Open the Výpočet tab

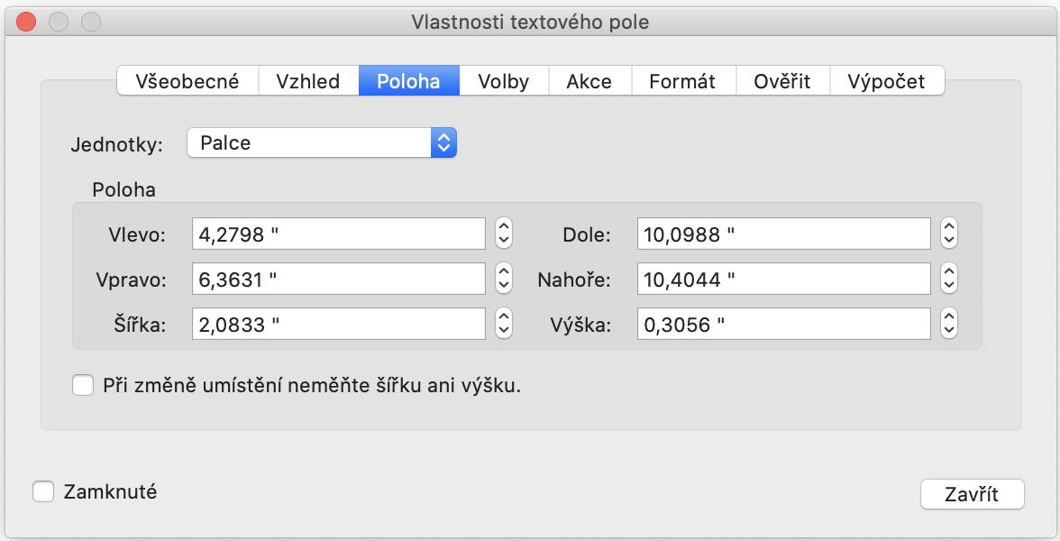pos(887,80)
